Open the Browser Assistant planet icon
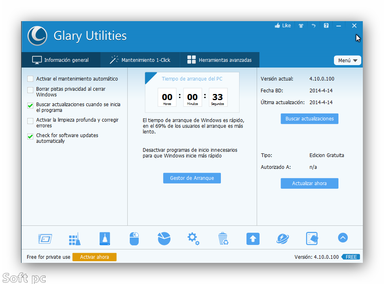The image size is (384, 284). 283,239
